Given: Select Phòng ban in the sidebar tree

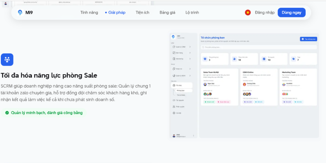Looking at the screenshot, I should tap(181, 90).
